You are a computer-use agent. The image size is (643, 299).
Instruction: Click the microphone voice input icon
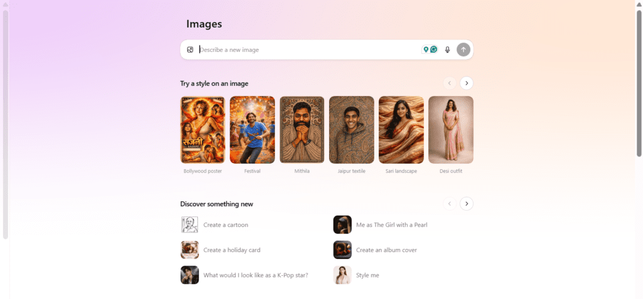click(448, 50)
